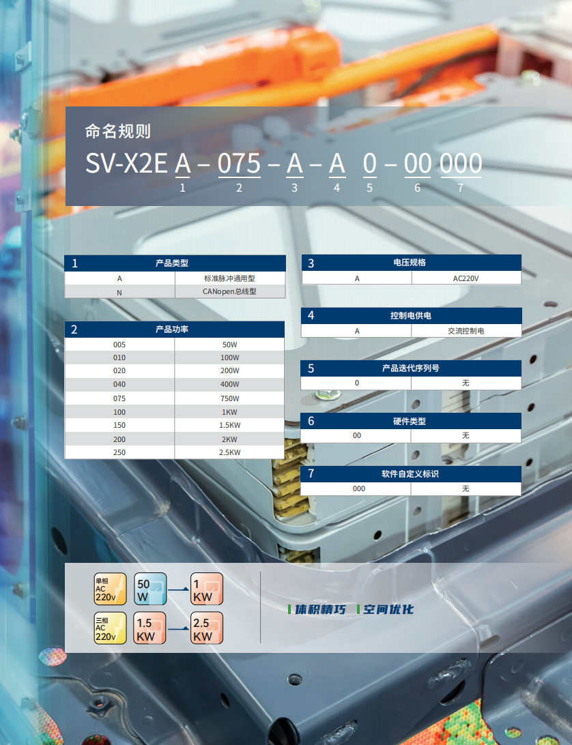The width and height of the screenshot is (572, 745).
Task: Click the 1.5 KW power badge
Action: click(151, 628)
